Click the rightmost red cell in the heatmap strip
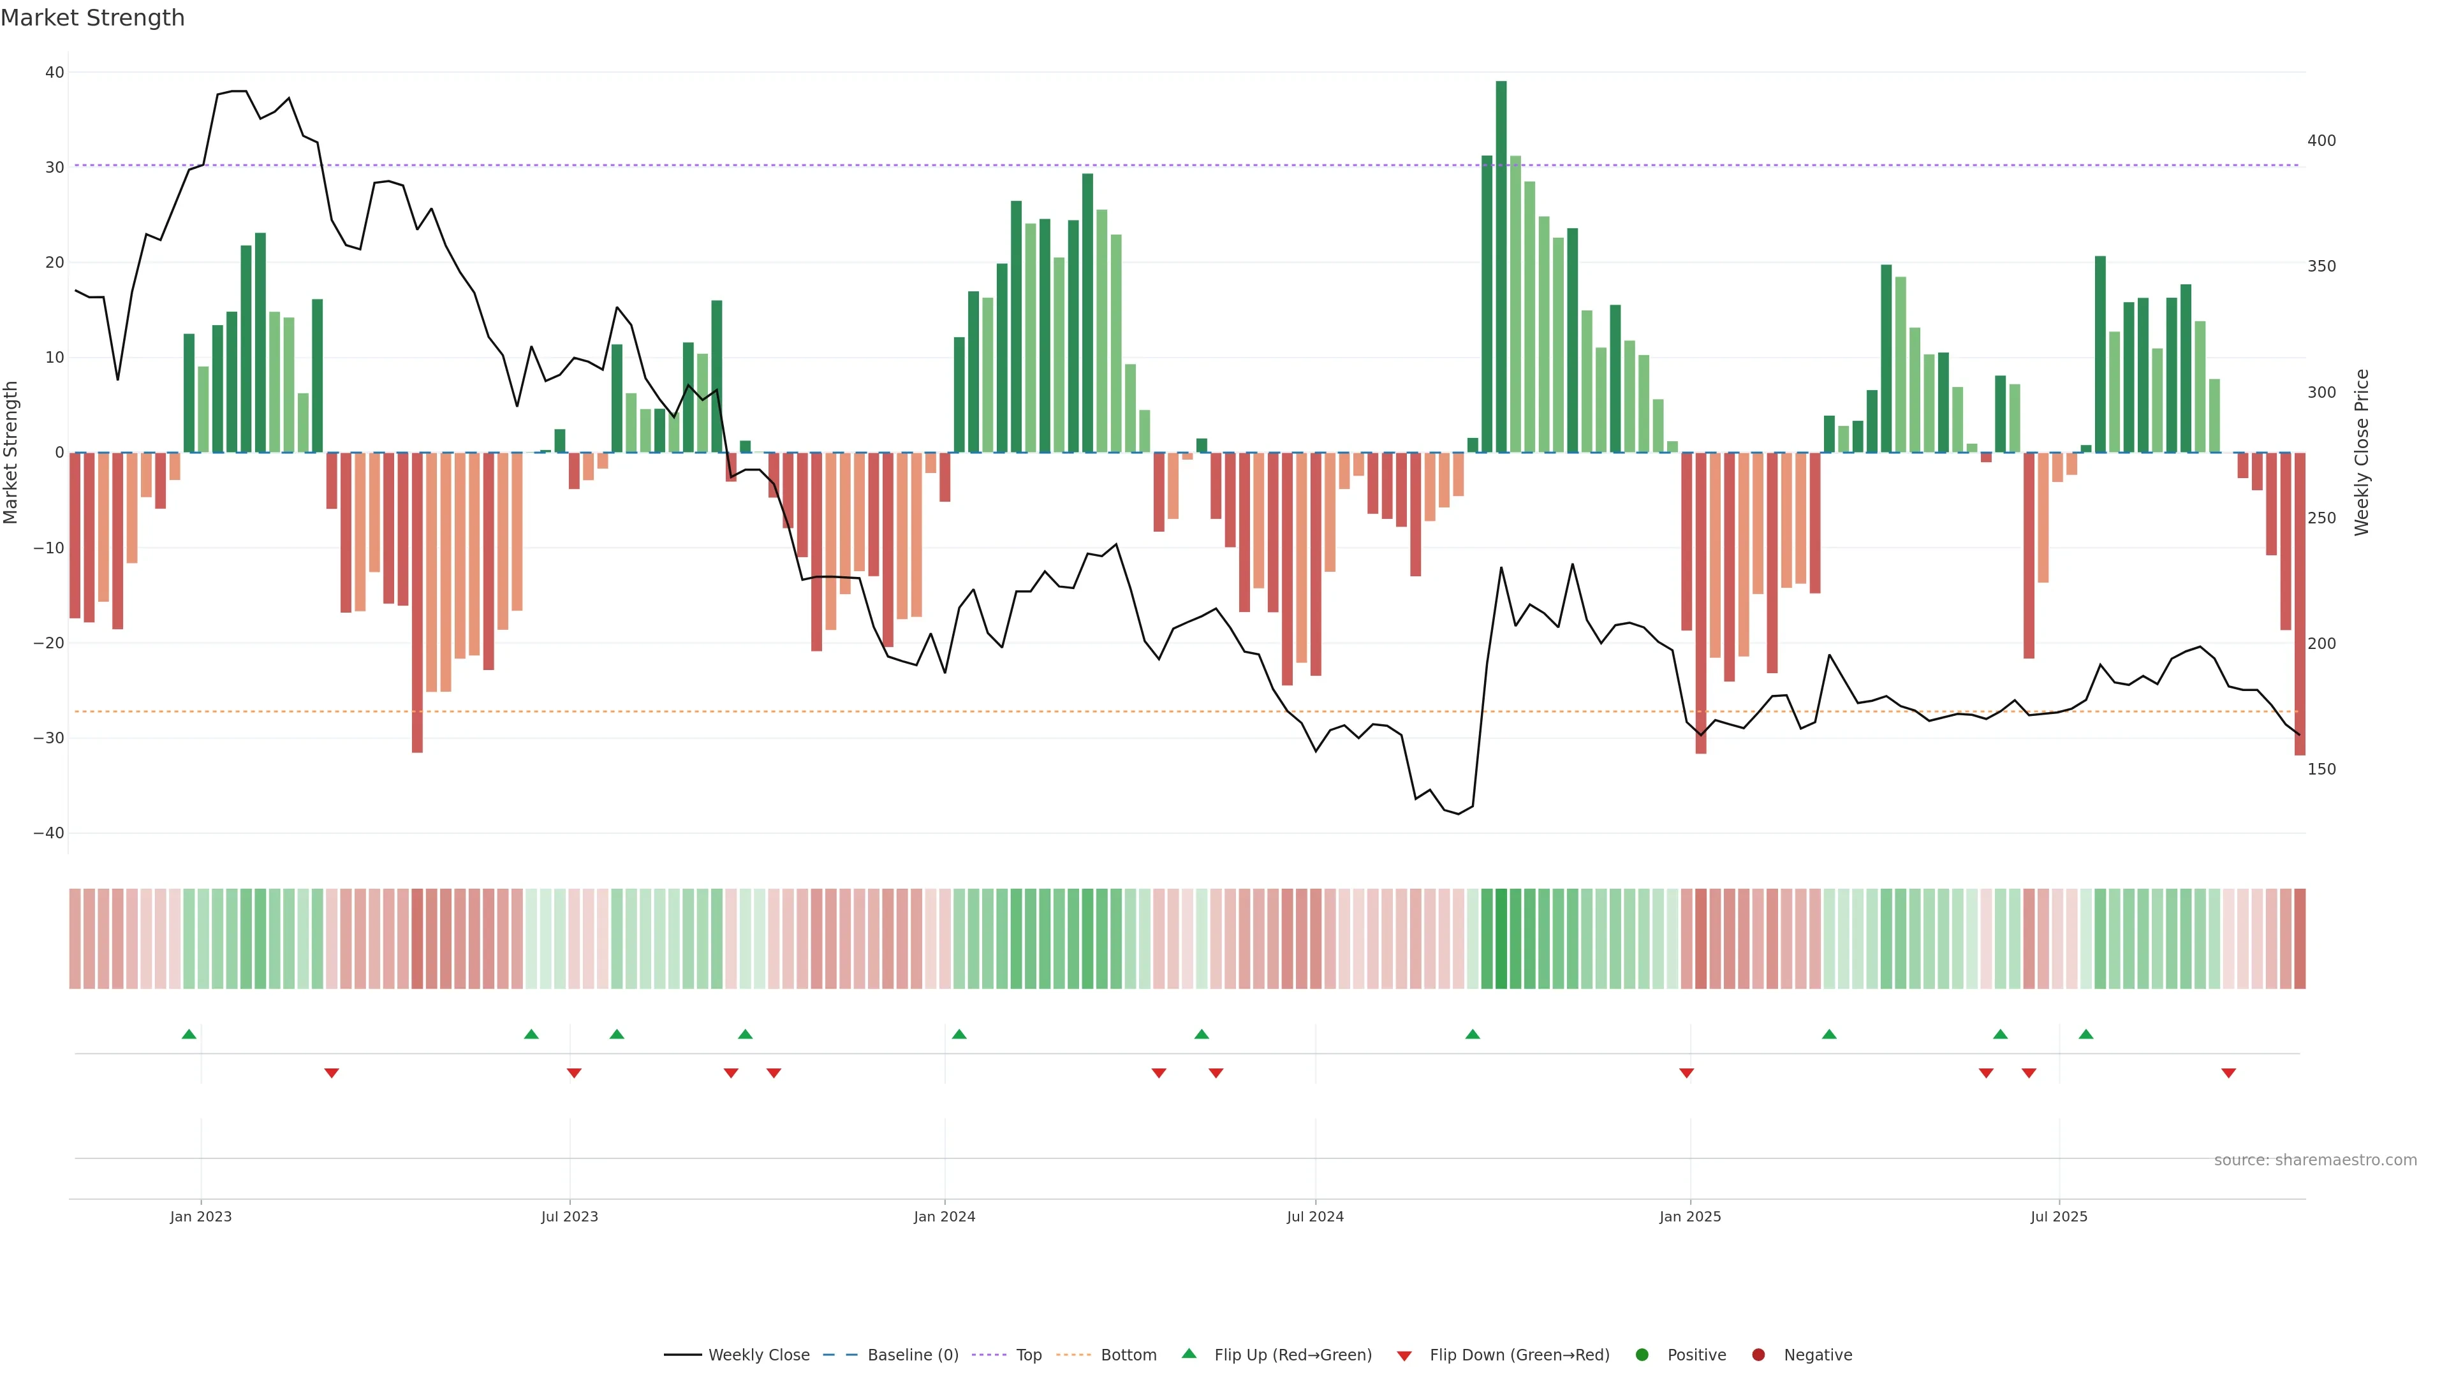This screenshot has width=2449, height=1377. tap(2300, 939)
